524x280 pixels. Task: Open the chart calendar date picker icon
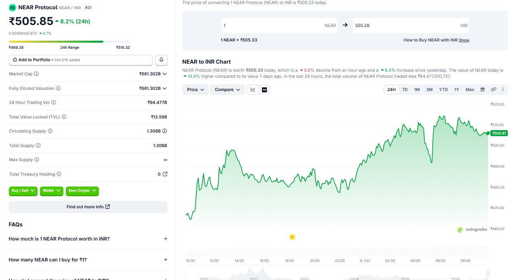pyautogui.click(x=482, y=89)
